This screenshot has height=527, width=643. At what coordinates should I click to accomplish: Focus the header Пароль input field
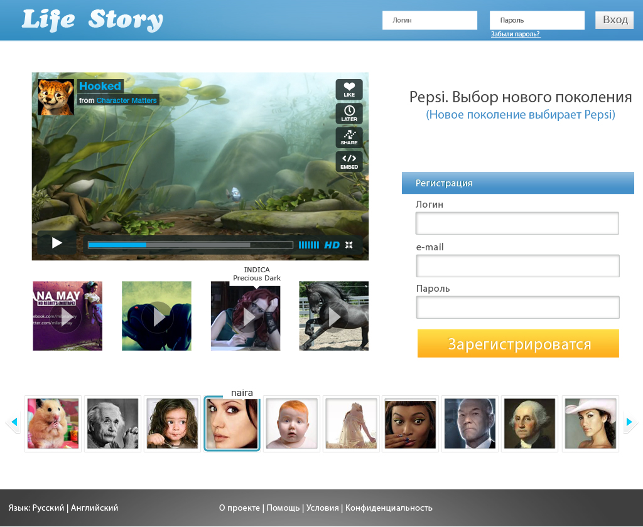(538, 20)
